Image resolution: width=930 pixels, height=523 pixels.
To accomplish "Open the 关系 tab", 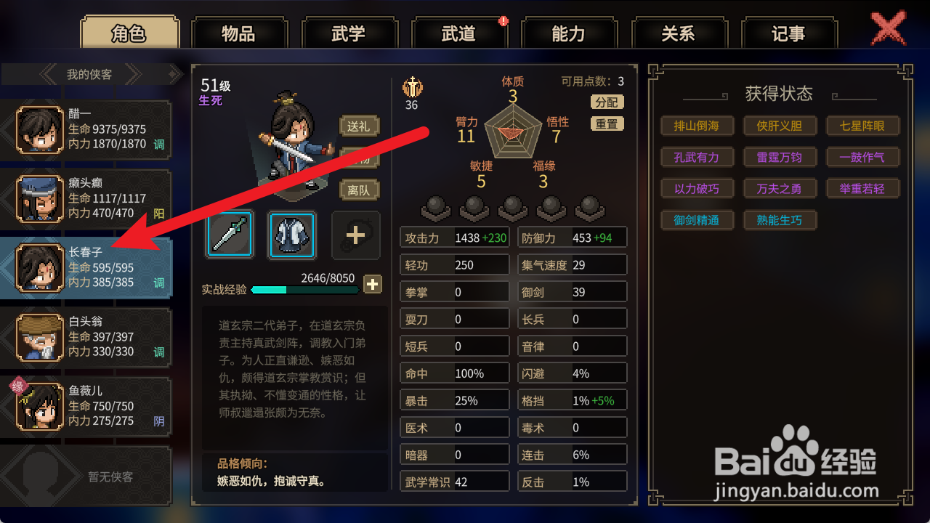I will [x=679, y=33].
